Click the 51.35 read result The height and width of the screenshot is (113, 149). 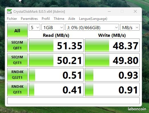tap(56, 45)
